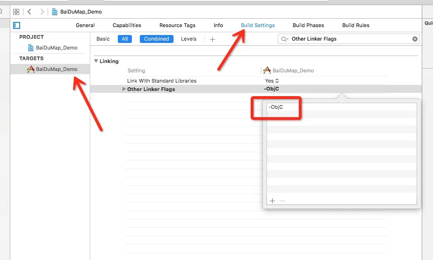Collapse the Linking section triangle
The image size is (433, 260).
(x=96, y=61)
